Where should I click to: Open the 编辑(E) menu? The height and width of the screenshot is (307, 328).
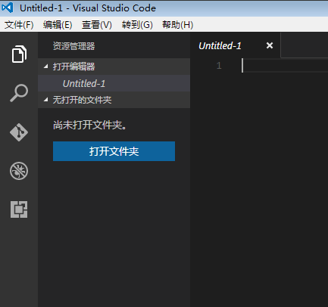[x=58, y=25]
